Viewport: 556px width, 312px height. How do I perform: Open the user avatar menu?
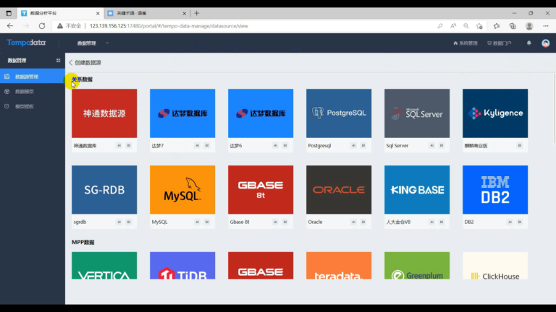coord(545,43)
